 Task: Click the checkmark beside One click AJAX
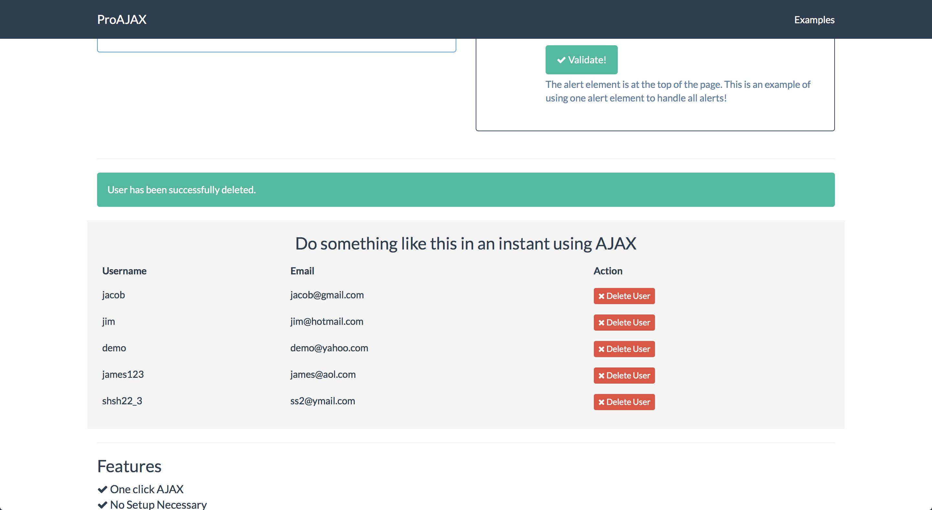pos(102,489)
